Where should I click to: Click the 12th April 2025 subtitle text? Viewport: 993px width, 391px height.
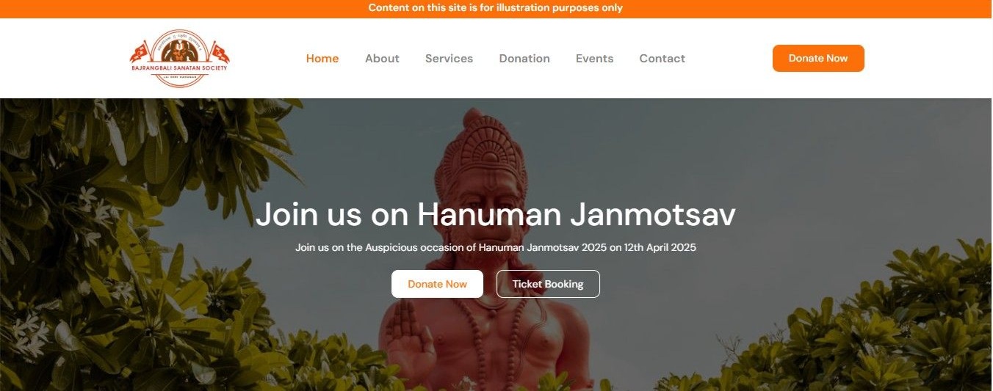pos(495,247)
